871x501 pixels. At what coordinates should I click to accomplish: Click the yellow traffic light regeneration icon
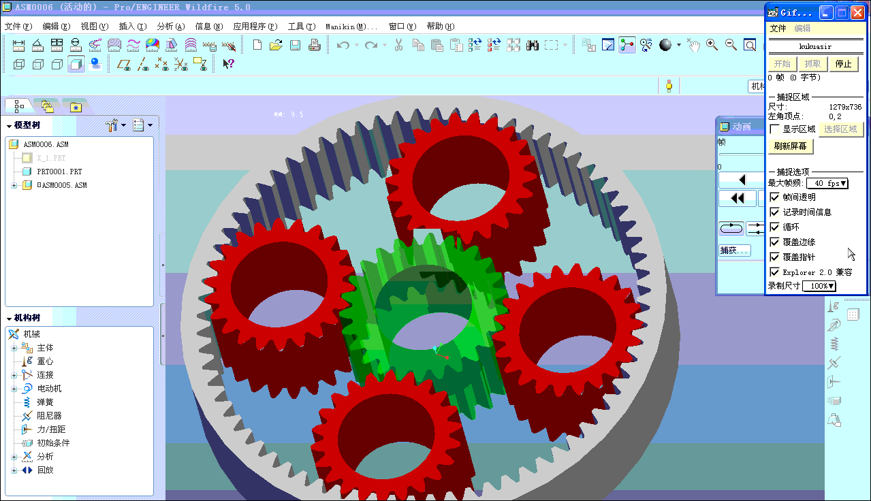[669, 86]
